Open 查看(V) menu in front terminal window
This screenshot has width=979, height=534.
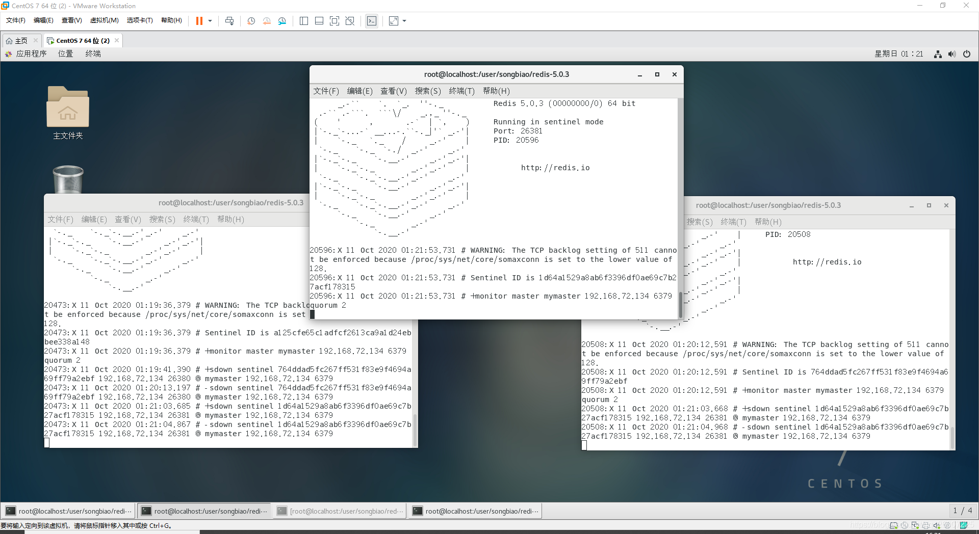[x=394, y=91]
